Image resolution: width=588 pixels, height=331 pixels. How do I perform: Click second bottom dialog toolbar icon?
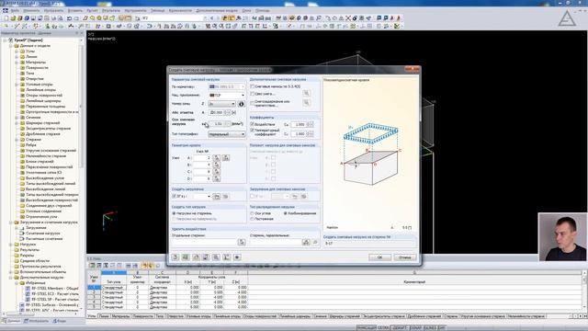point(186,257)
